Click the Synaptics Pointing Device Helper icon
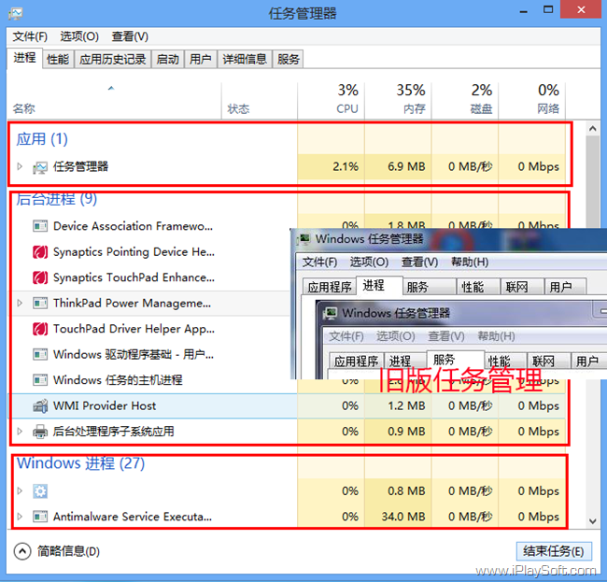Viewport: 607px width, 582px height. (40, 252)
